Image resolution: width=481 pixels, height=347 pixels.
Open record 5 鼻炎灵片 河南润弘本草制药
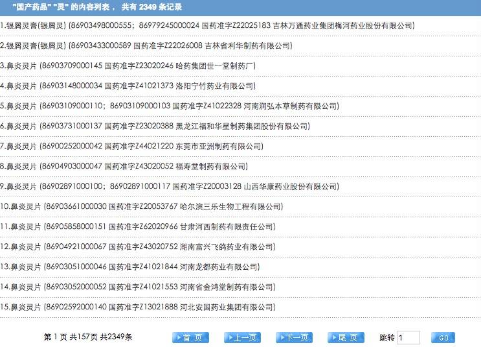pos(170,106)
